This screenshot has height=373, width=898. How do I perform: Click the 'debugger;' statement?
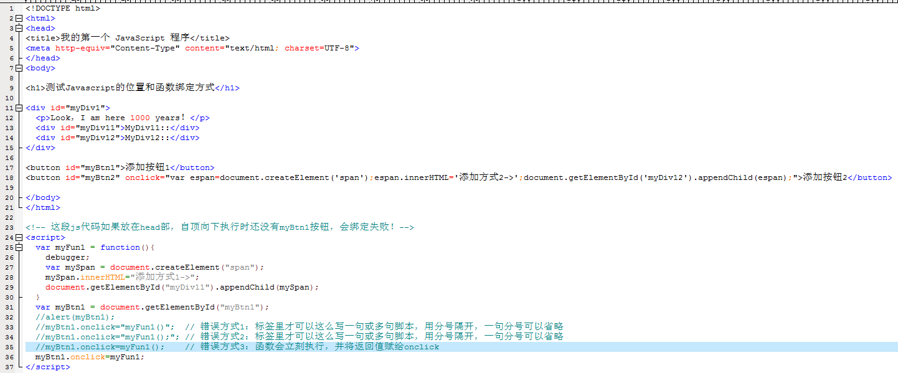(x=68, y=258)
